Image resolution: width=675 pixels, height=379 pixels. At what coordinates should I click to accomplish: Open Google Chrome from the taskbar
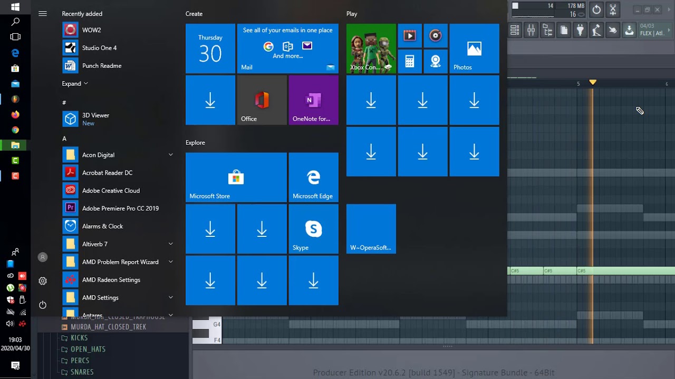click(15, 129)
